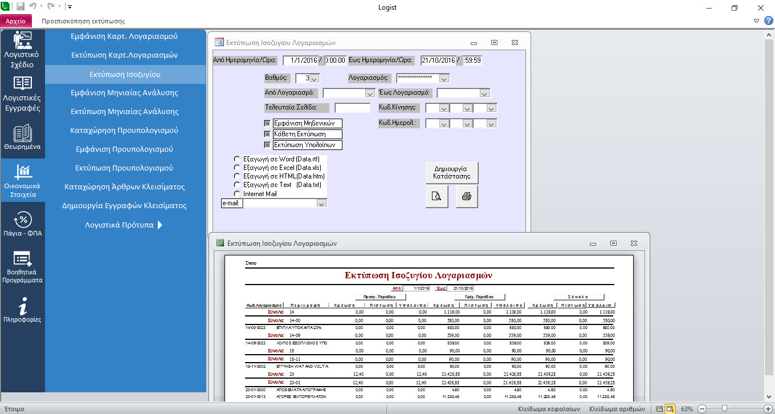This screenshot has height=414, width=775.
Task: Open Βοηθητικά Προγράμματα in the sidebar
Action: coord(22,267)
